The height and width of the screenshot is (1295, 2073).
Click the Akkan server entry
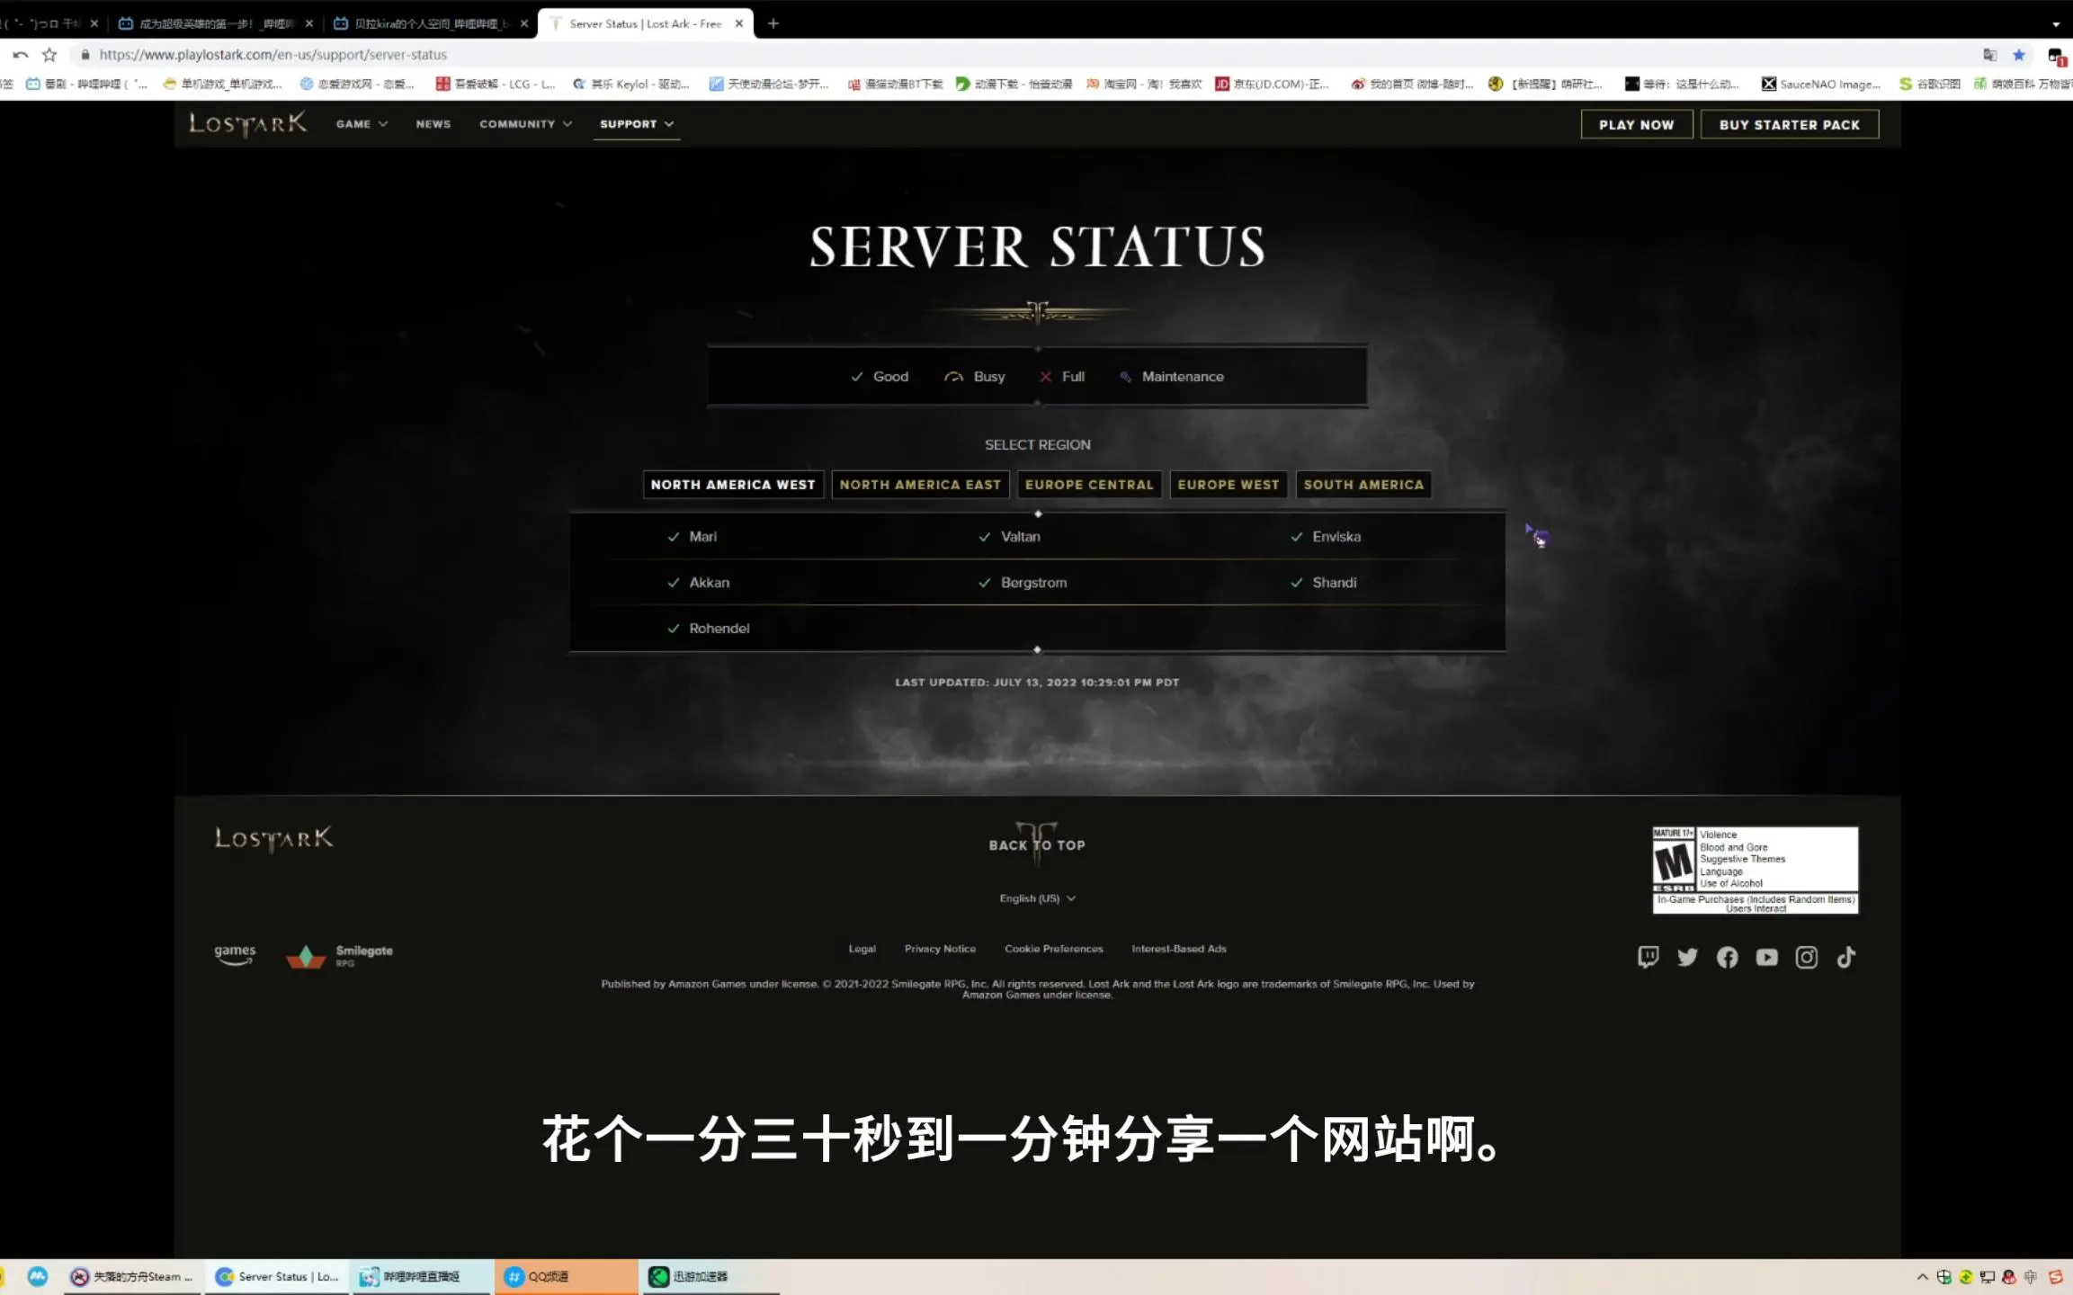point(698,583)
